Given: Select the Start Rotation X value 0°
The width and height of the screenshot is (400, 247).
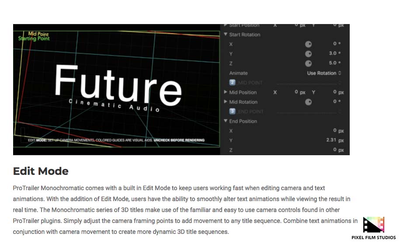Looking at the screenshot, I should click(x=337, y=44).
